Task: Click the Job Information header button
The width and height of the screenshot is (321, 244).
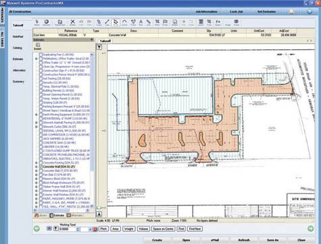Action: pos(206,11)
